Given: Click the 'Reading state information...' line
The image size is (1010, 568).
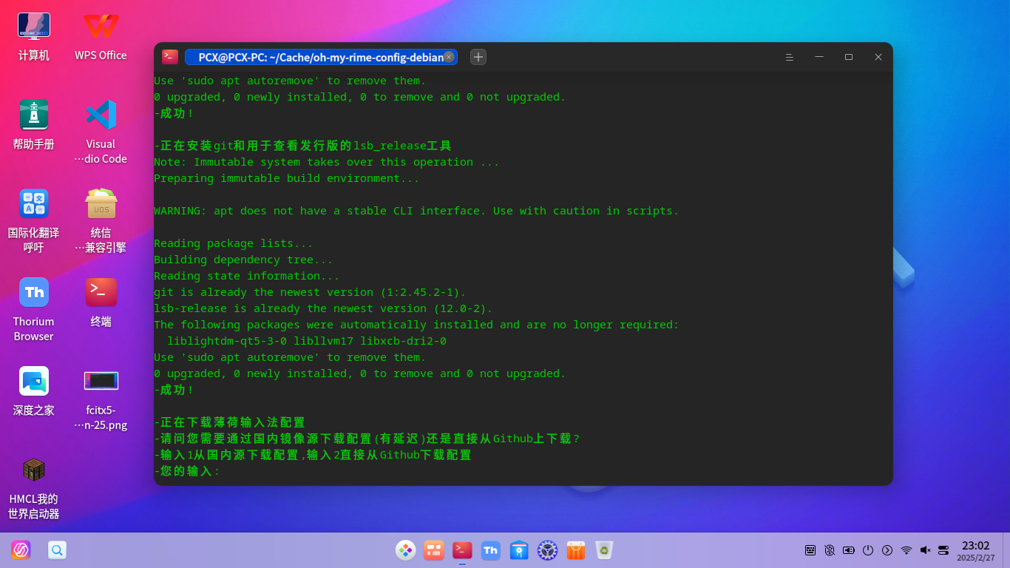Looking at the screenshot, I should pos(247,276).
